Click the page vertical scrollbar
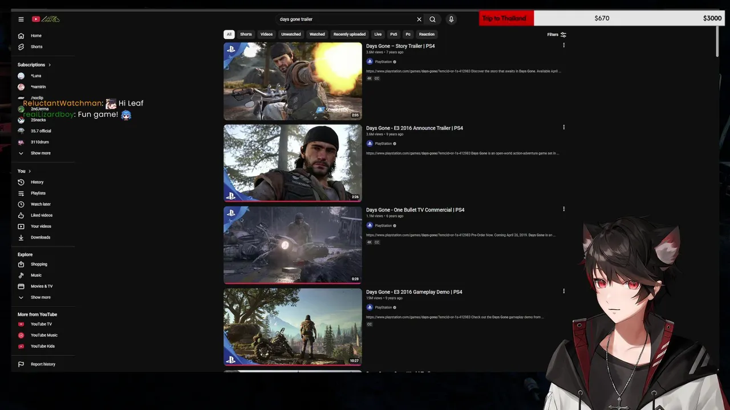 tap(717, 41)
